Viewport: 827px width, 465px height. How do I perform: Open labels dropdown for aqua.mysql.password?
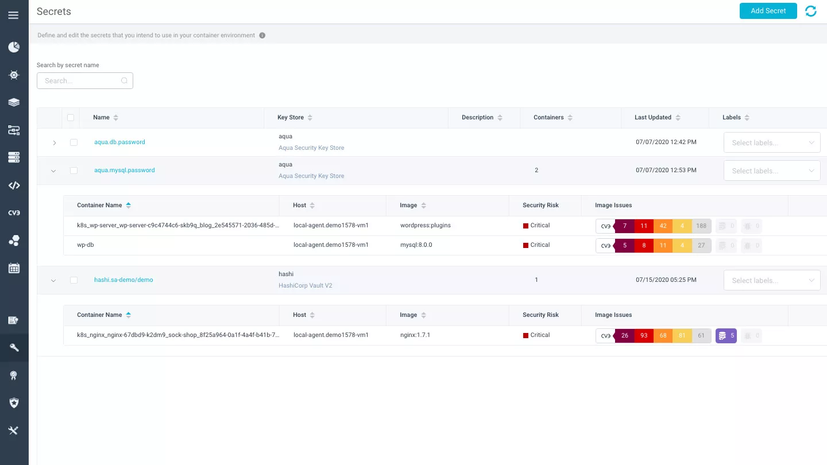coord(772,171)
